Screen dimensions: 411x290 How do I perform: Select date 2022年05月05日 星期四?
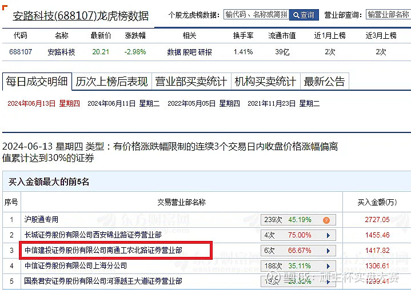point(203,103)
